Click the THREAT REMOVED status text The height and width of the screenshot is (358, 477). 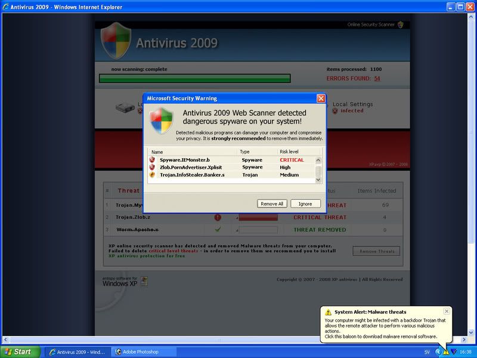320,230
